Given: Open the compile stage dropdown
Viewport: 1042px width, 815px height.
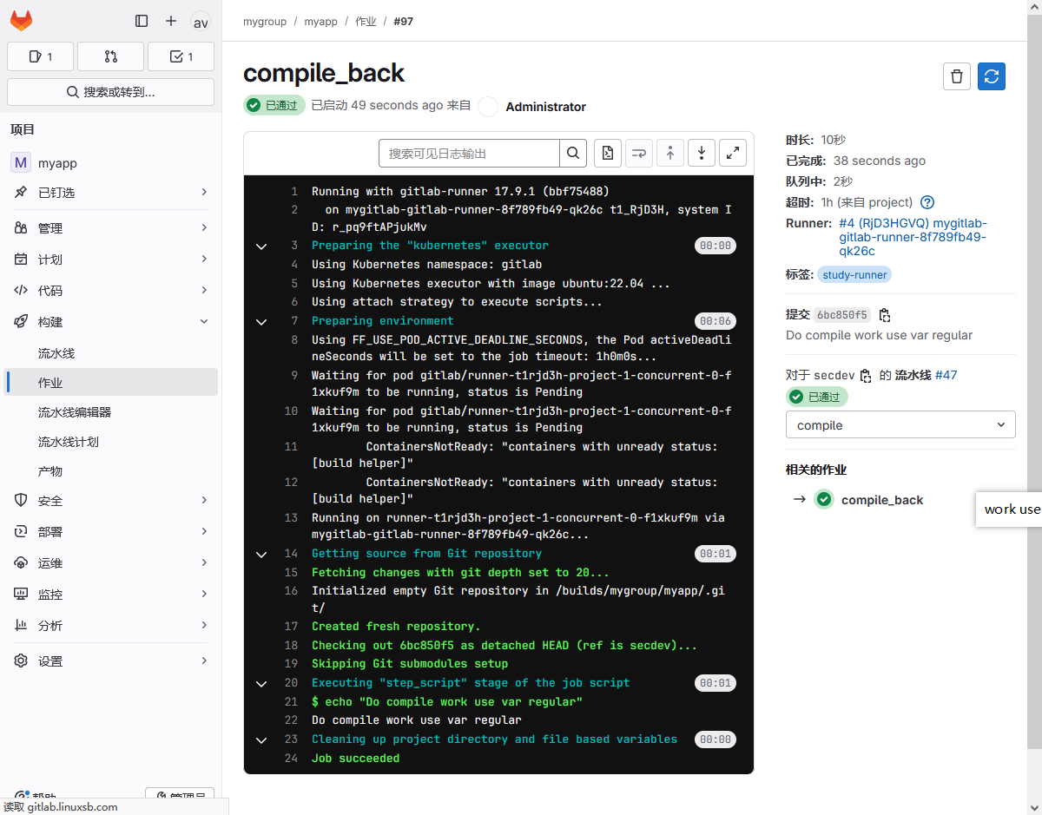Looking at the screenshot, I should pyautogui.click(x=900, y=425).
